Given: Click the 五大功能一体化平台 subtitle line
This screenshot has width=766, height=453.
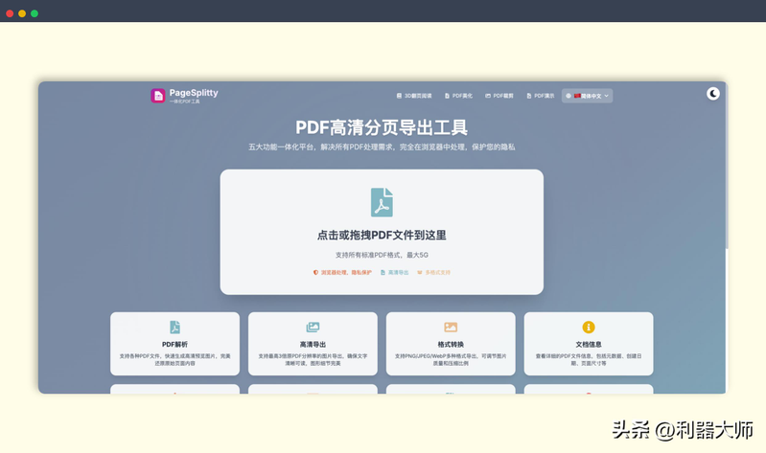Looking at the screenshot, I should click(x=382, y=147).
